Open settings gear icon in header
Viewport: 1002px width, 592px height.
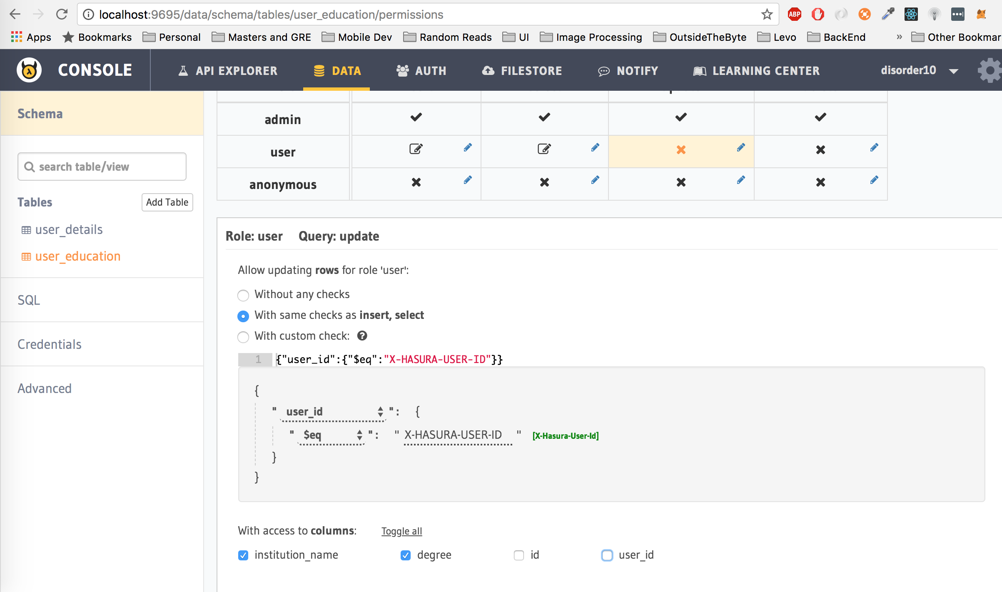pyautogui.click(x=990, y=70)
